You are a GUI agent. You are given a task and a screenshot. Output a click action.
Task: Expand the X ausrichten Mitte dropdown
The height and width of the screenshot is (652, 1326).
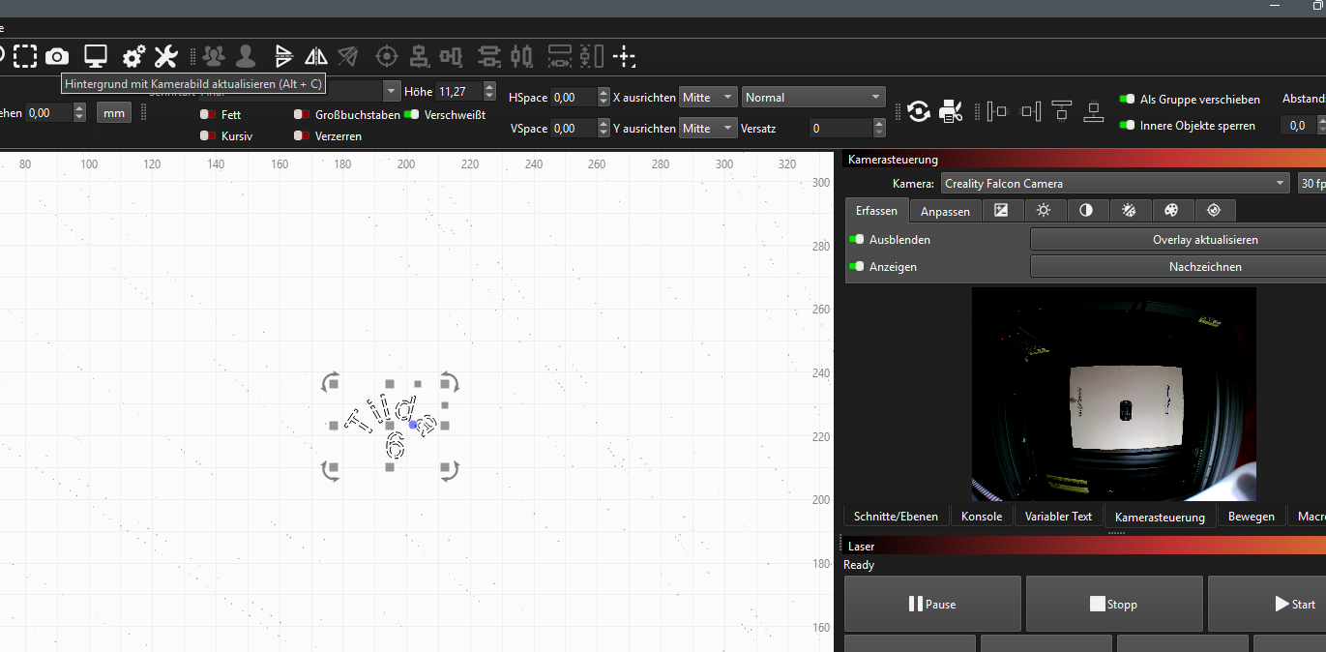[708, 98]
